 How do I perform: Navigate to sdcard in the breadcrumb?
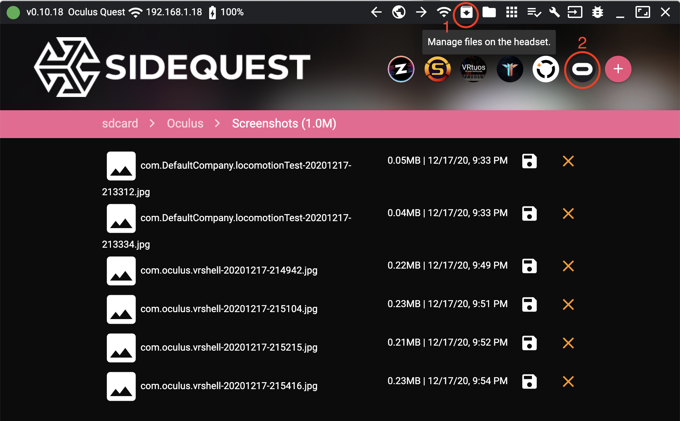(120, 124)
